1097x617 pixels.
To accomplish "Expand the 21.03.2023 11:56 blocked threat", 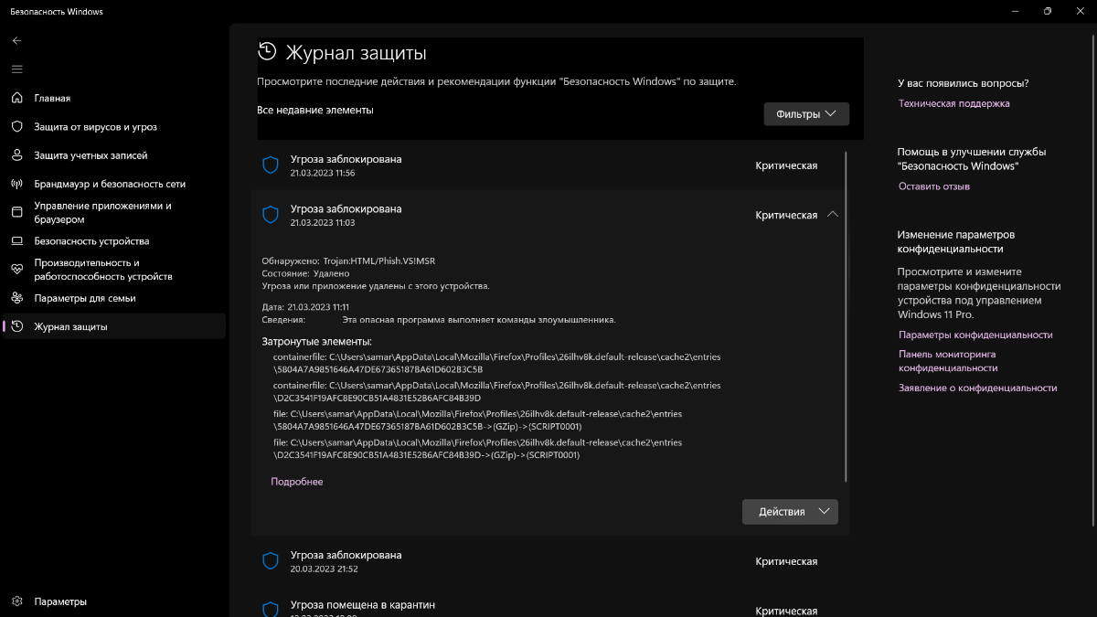I will pyautogui.click(x=548, y=165).
